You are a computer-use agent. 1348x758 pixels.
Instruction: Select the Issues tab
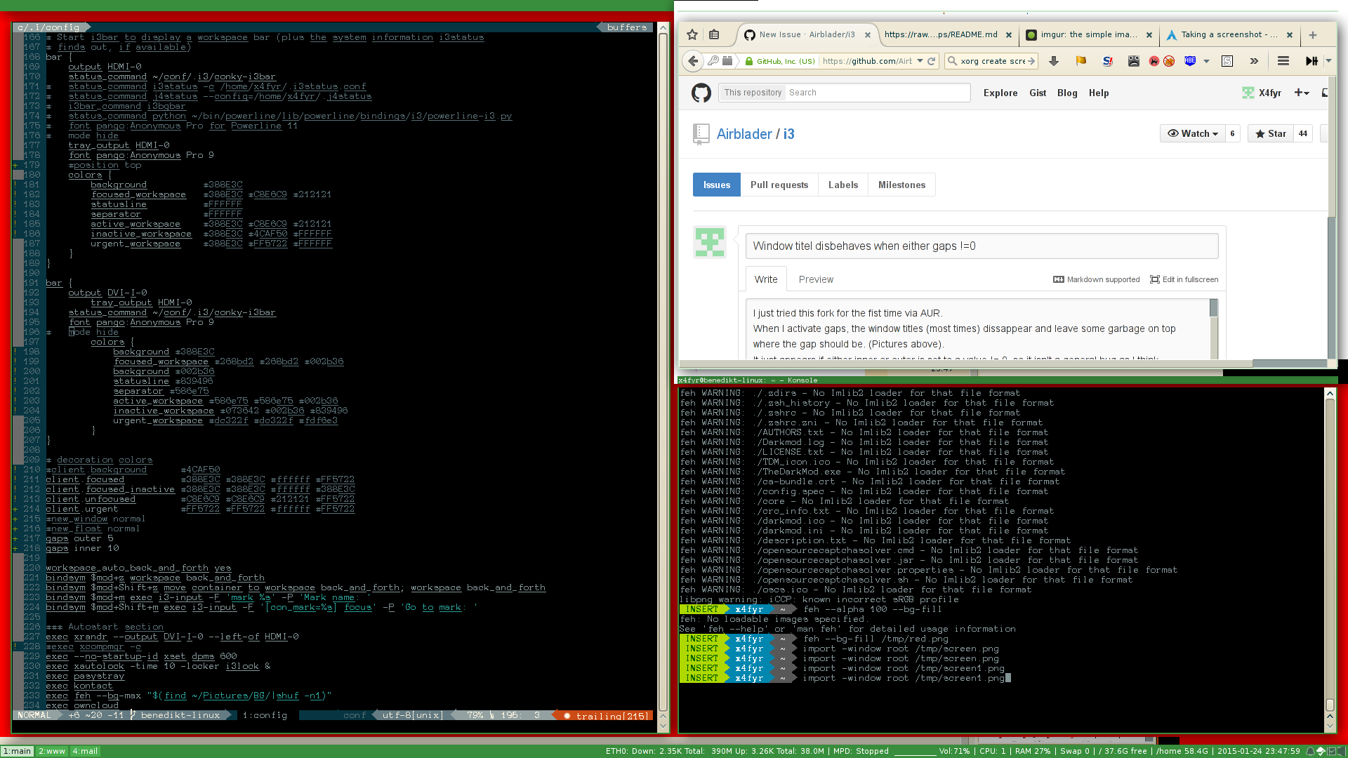pyautogui.click(x=716, y=185)
